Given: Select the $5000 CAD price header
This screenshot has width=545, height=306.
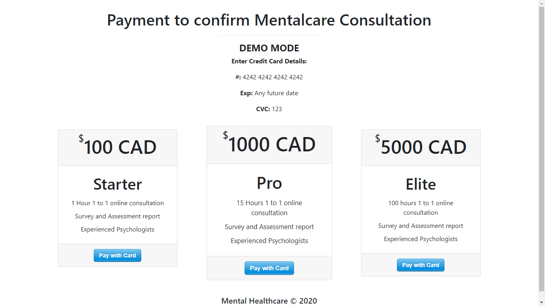Looking at the screenshot, I should tap(421, 147).
